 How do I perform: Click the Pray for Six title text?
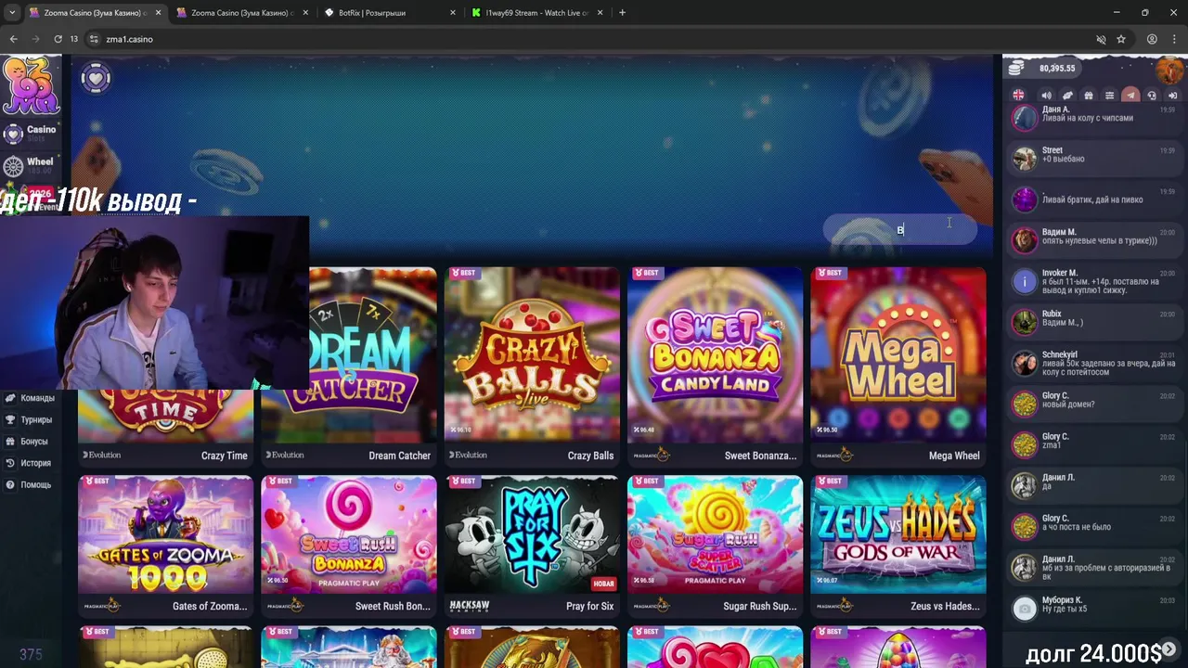click(x=589, y=606)
